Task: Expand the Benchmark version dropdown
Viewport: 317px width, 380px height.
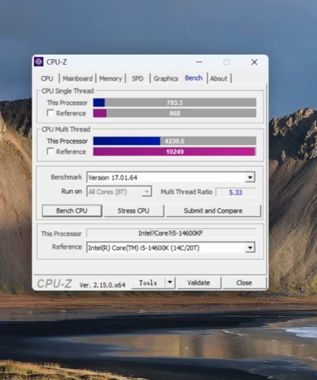Action: click(250, 177)
